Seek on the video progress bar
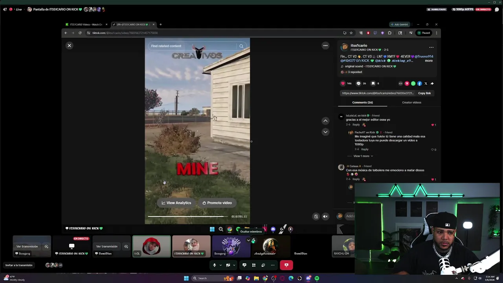This screenshot has width=503, height=283. (188, 216)
